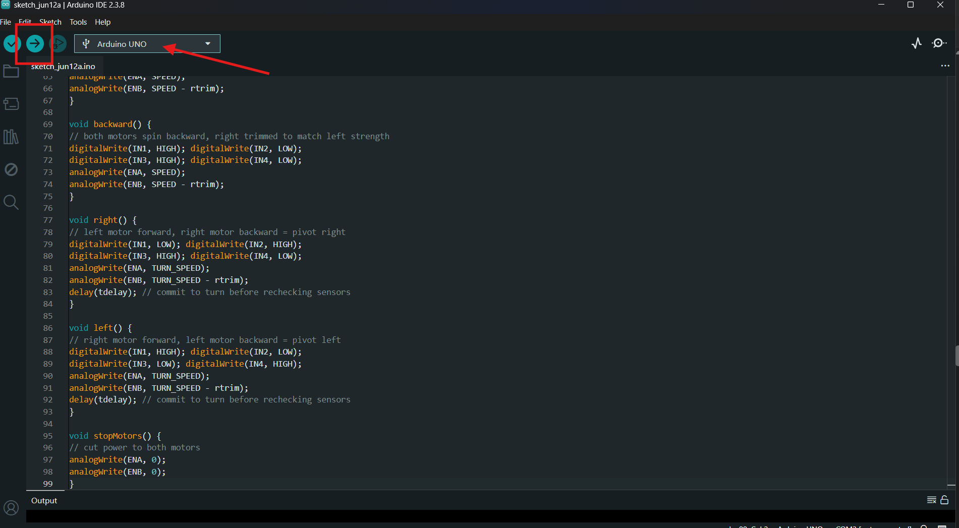
Task: Click 'delay(tdelay);' on line 92
Action: tap(103, 400)
